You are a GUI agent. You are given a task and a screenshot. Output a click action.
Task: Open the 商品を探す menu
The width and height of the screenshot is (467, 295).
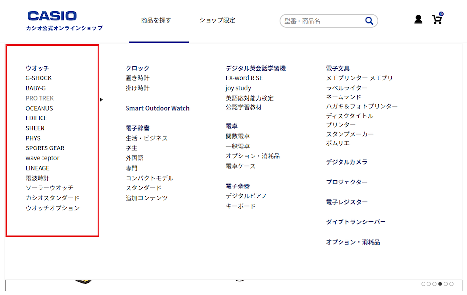156,20
